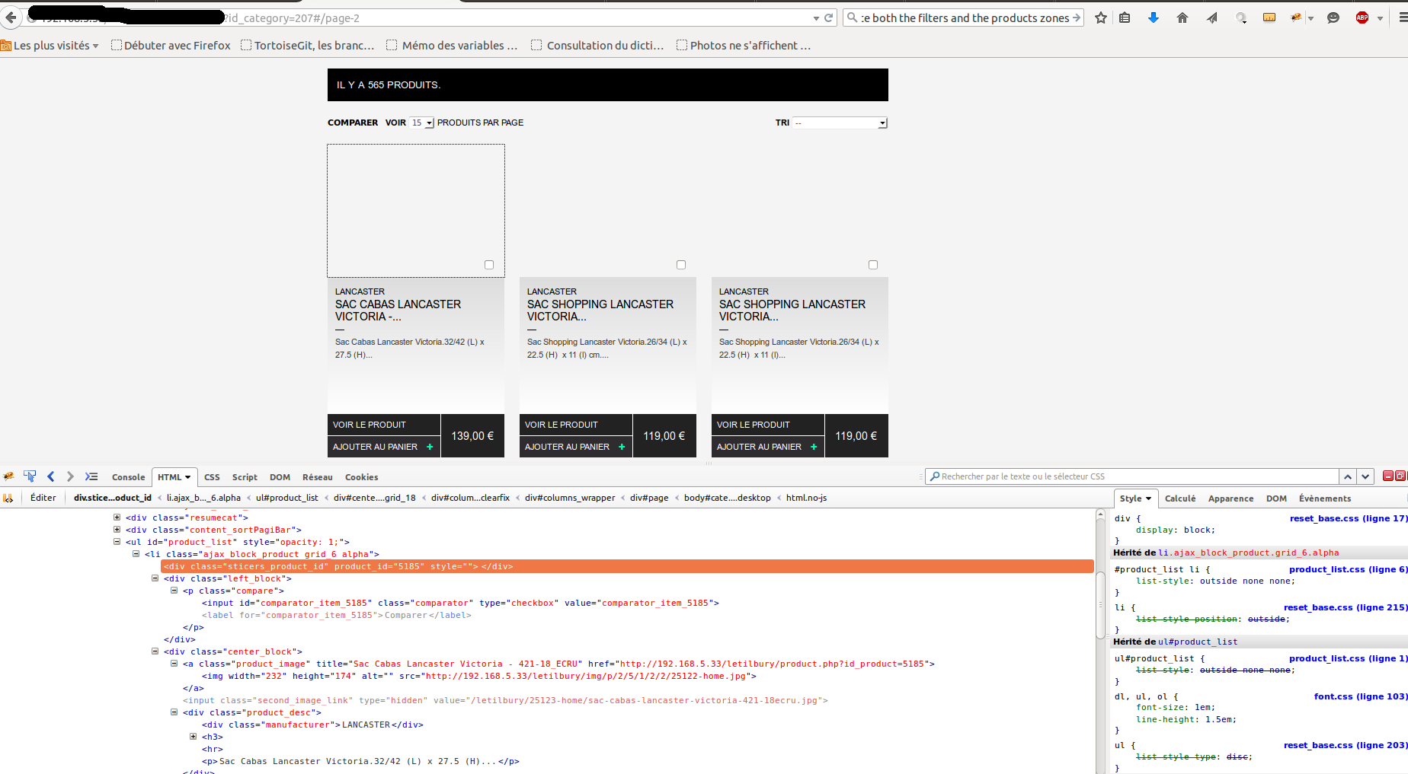Open product_list.css (ligne 6) link

click(1348, 569)
